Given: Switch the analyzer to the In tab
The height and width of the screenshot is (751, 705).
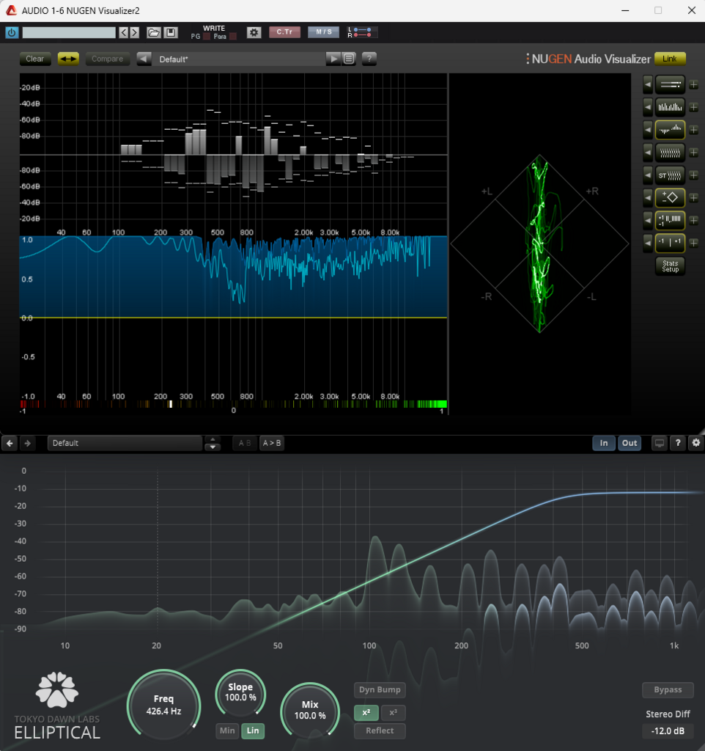Looking at the screenshot, I should click(x=604, y=443).
